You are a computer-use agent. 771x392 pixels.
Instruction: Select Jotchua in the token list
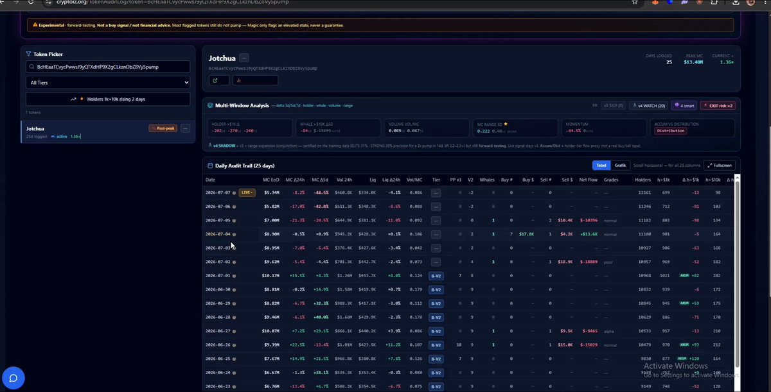click(x=108, y=132)
